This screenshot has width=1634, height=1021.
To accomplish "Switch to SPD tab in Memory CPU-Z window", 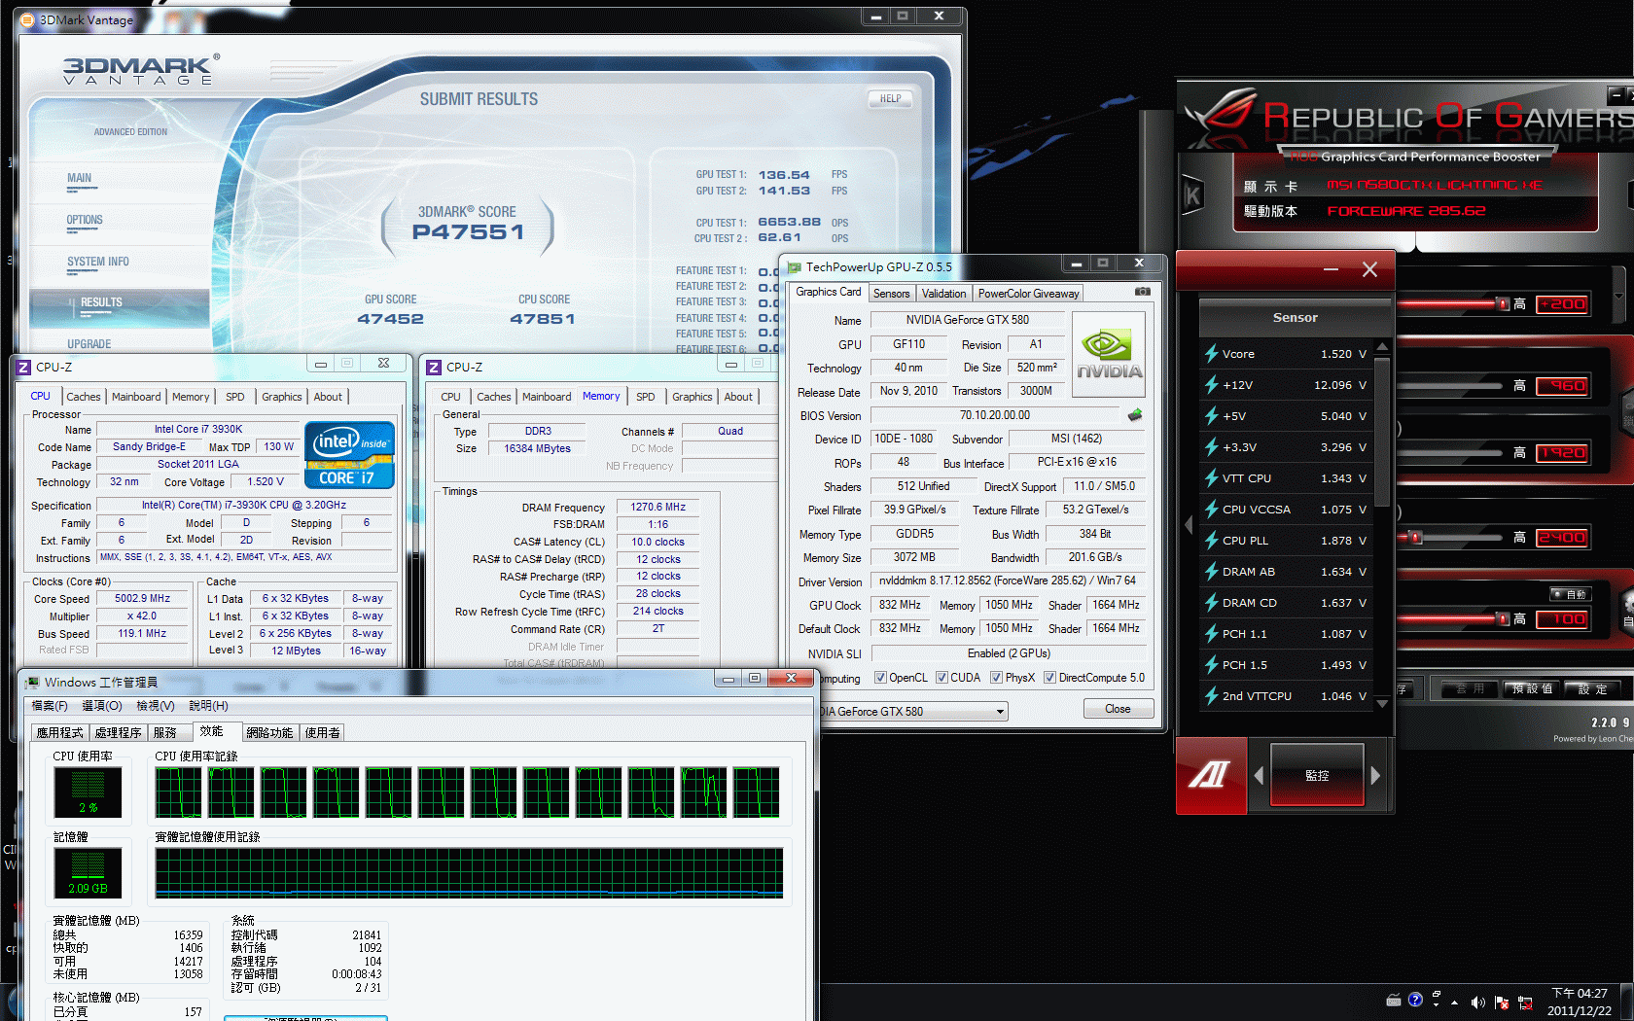I will tap(646, 397).
